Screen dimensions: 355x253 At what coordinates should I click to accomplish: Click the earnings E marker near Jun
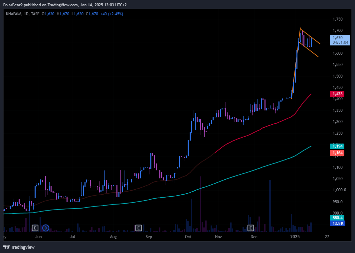point(35,228)
